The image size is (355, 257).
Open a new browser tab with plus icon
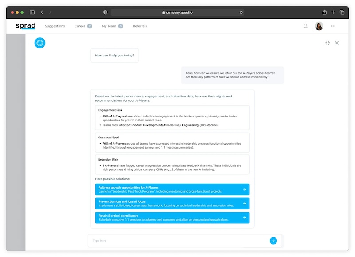[x=333, y=12]
